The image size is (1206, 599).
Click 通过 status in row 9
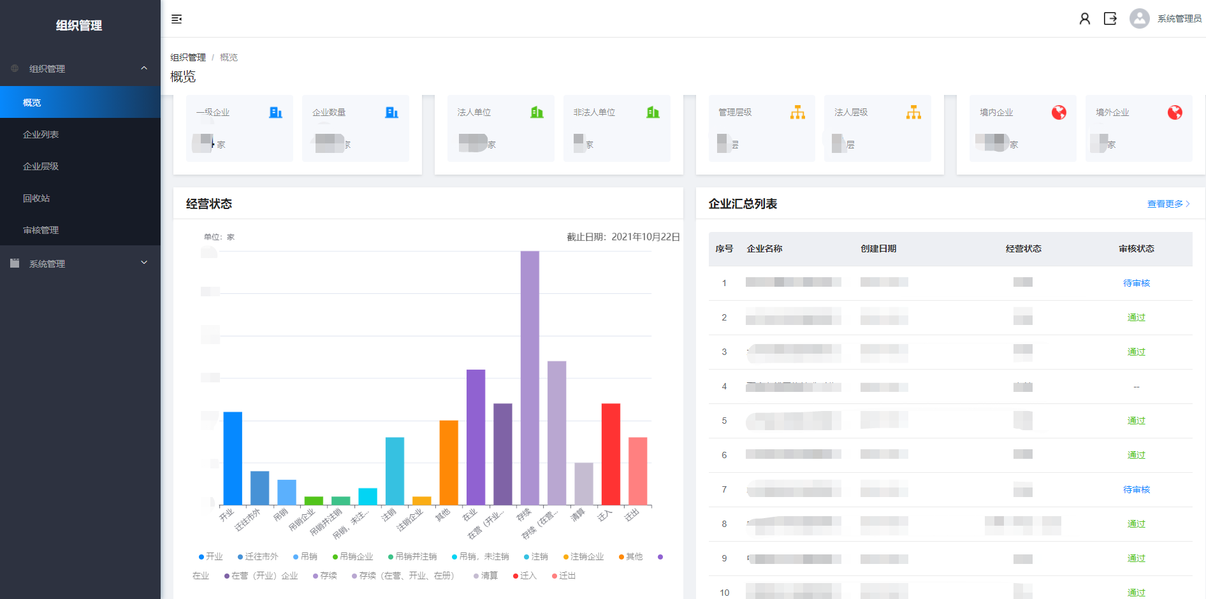pos(1137,558)
